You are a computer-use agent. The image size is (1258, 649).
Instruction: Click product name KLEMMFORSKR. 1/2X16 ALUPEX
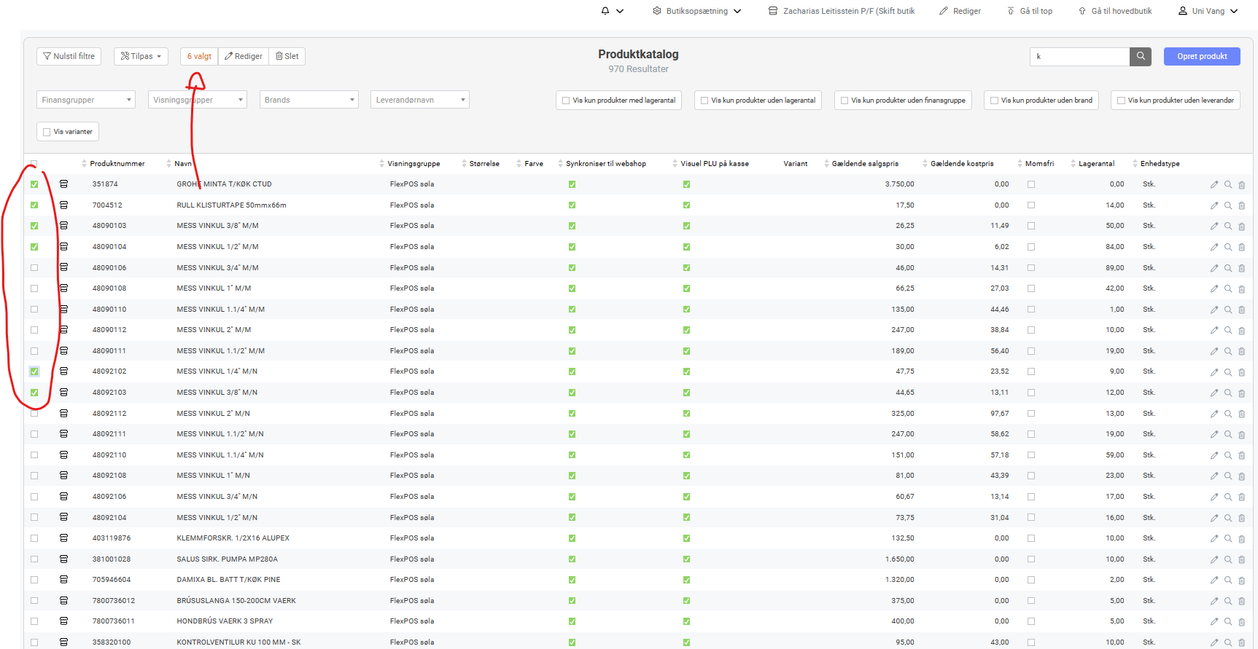click(x=233, y=538)
